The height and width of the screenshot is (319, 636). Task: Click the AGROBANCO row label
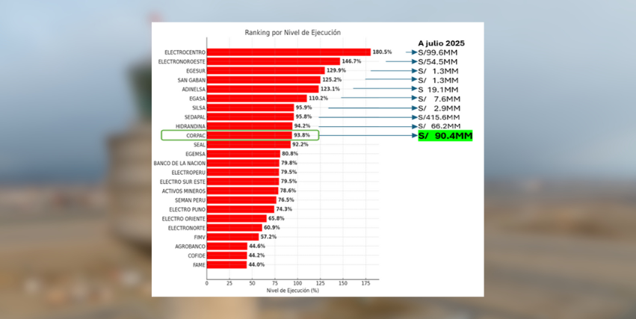[x=191, y=247]
